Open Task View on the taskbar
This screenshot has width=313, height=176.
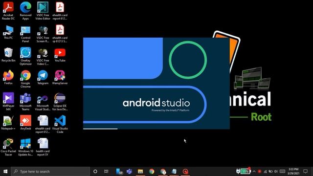(106, 172)
